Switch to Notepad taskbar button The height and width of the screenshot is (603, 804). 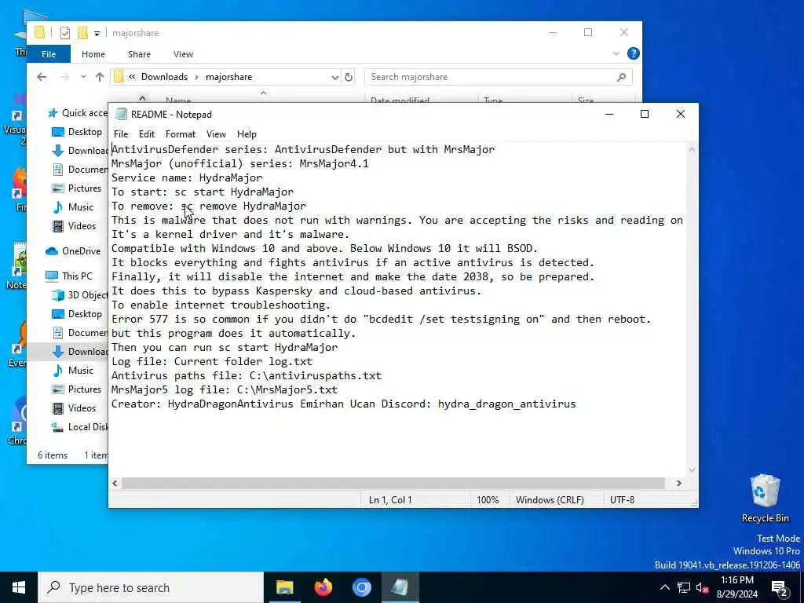(x=400, y=587)
